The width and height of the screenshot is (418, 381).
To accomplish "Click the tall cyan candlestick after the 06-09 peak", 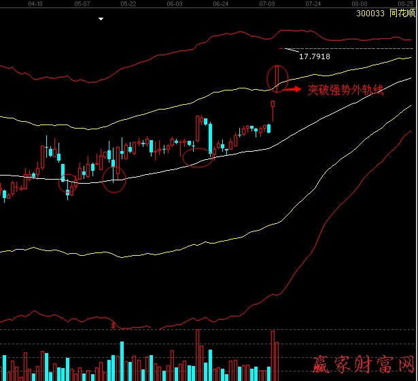I will [x=211, y=139].
